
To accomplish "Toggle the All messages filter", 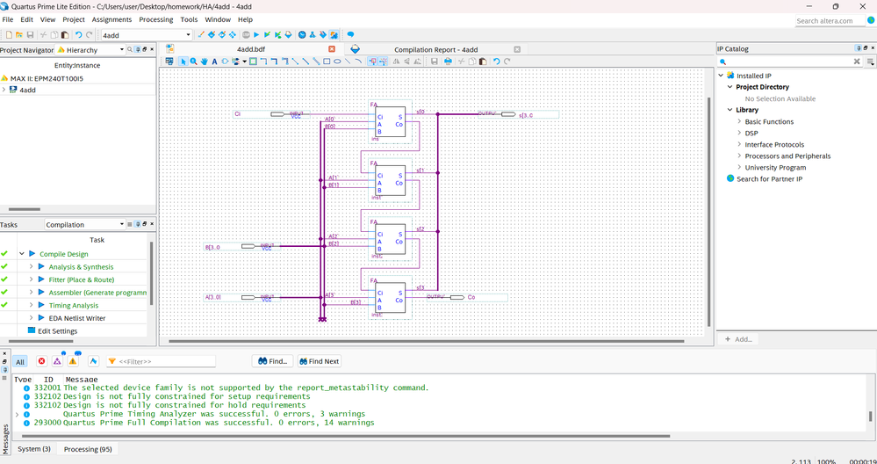I will (19, 361).
